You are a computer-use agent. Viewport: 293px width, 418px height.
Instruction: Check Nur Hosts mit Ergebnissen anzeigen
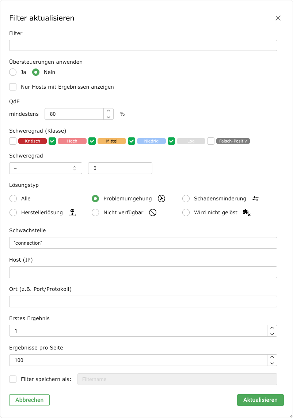tap(13, 87)
